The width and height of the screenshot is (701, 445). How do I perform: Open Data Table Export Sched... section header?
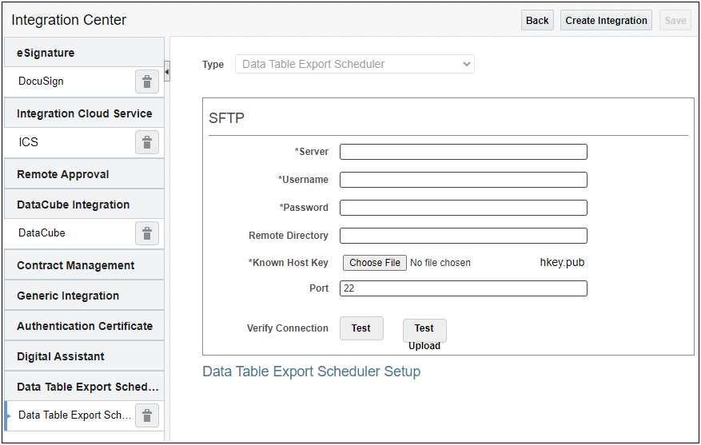[84, 387]
